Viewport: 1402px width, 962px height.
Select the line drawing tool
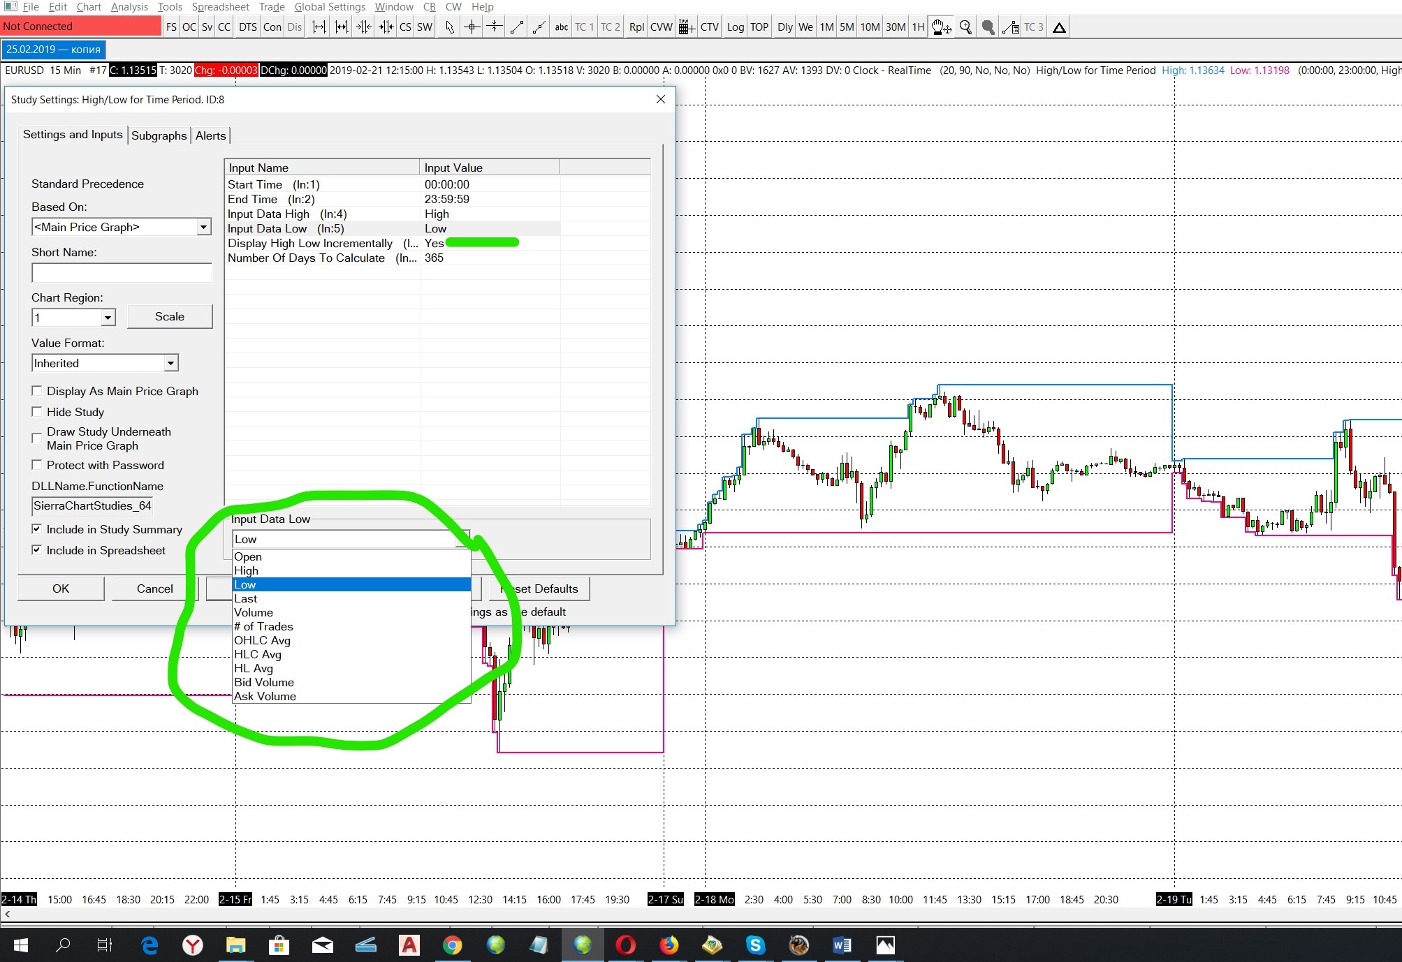(517, 27)
